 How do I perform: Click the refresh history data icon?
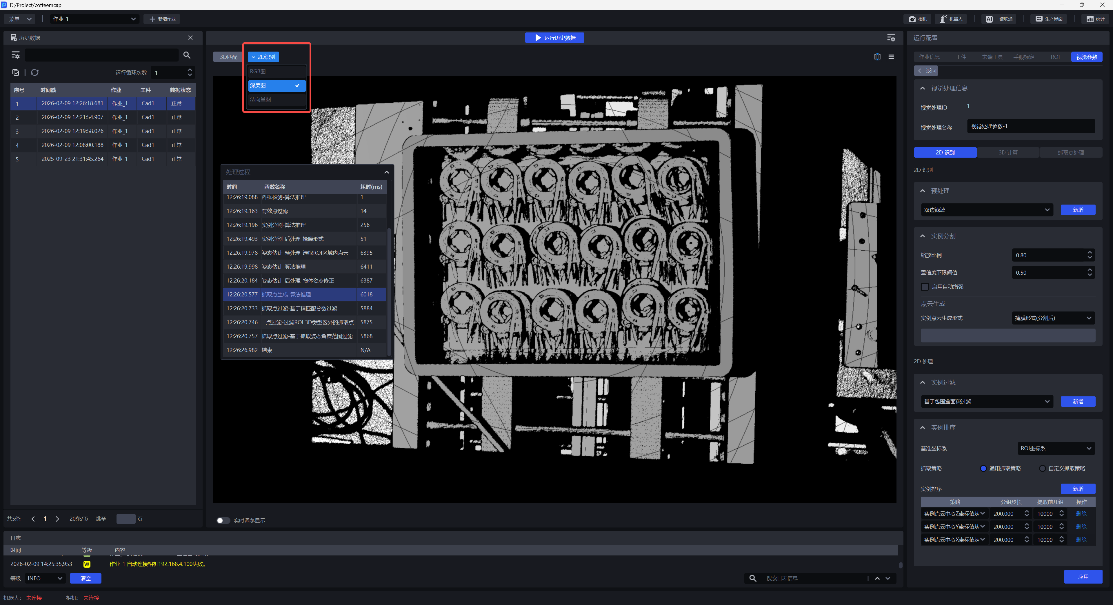[x=34, y=72]
